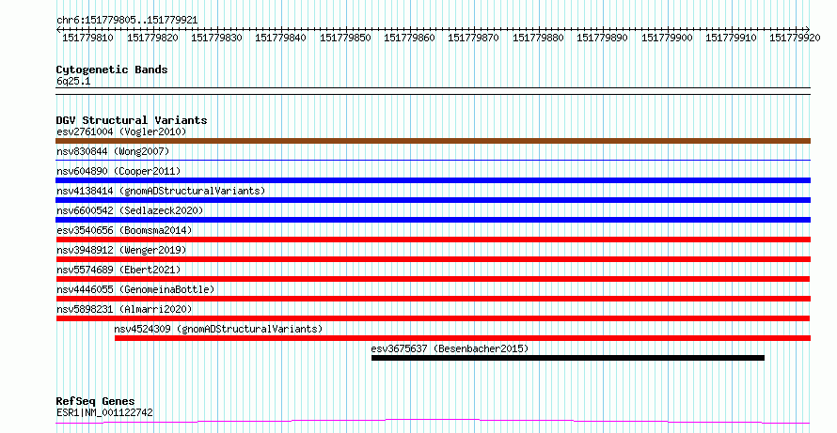Click the magenta ESR1 gene line
The height and width of the screenshot is (433, 837).
(x=433, y=422)
